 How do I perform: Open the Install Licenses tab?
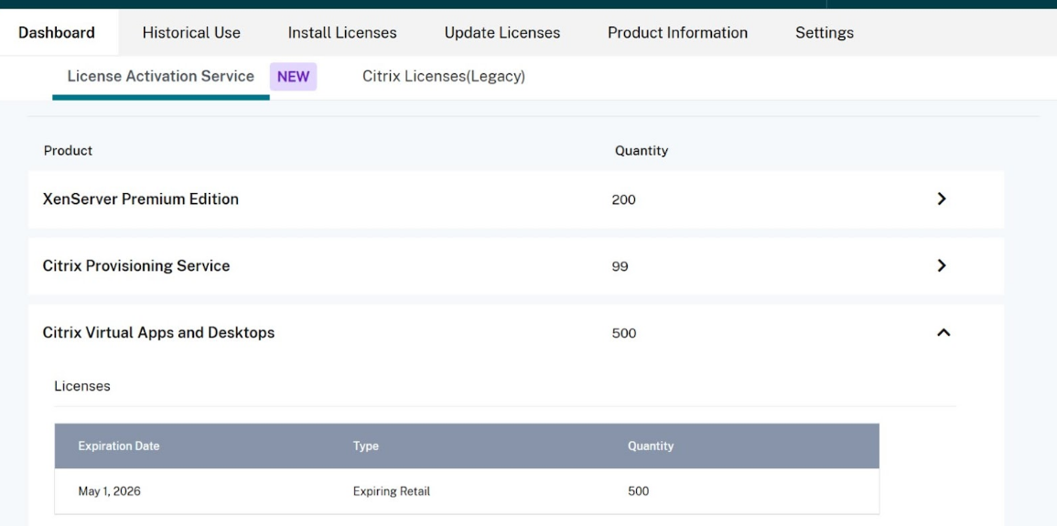click(342, 33)
